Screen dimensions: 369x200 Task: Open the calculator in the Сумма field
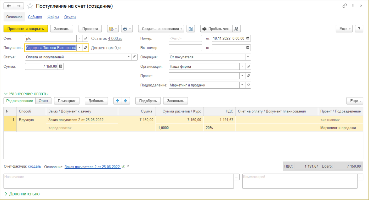tap(61, 66)
